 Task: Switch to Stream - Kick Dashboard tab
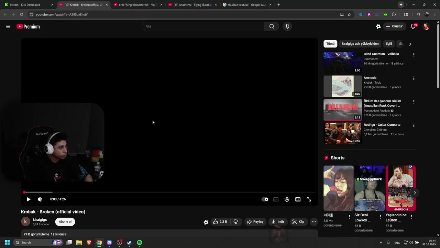[x=29, y=5]
